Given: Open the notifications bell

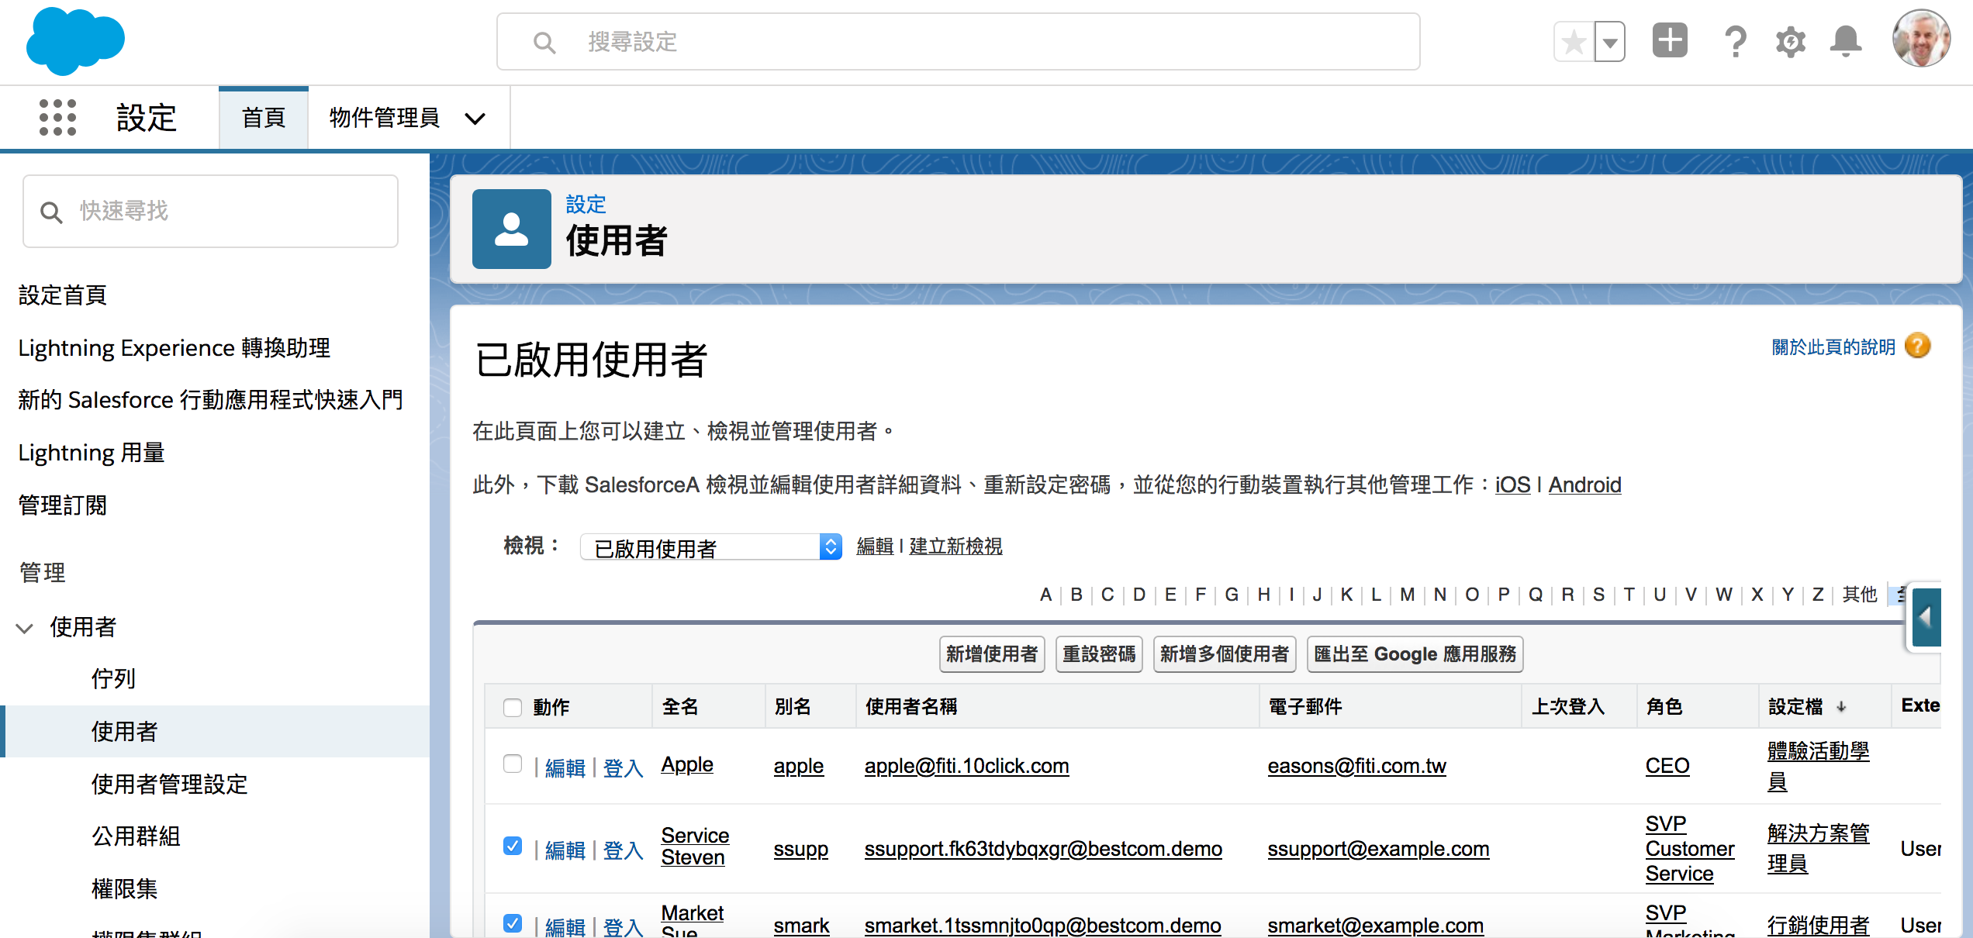Looking at the screenshot, I should coord(1845,42).
